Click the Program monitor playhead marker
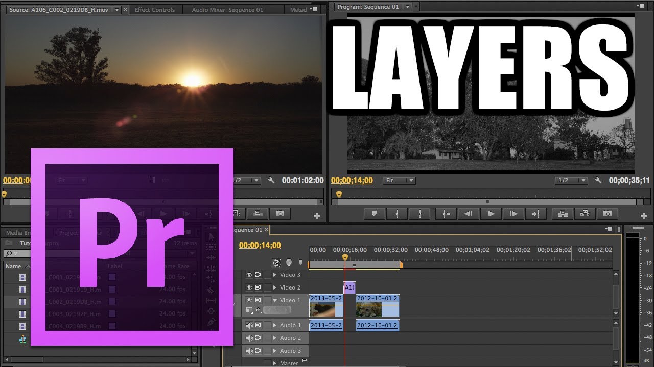654x367 pixels. coord(338,194)
